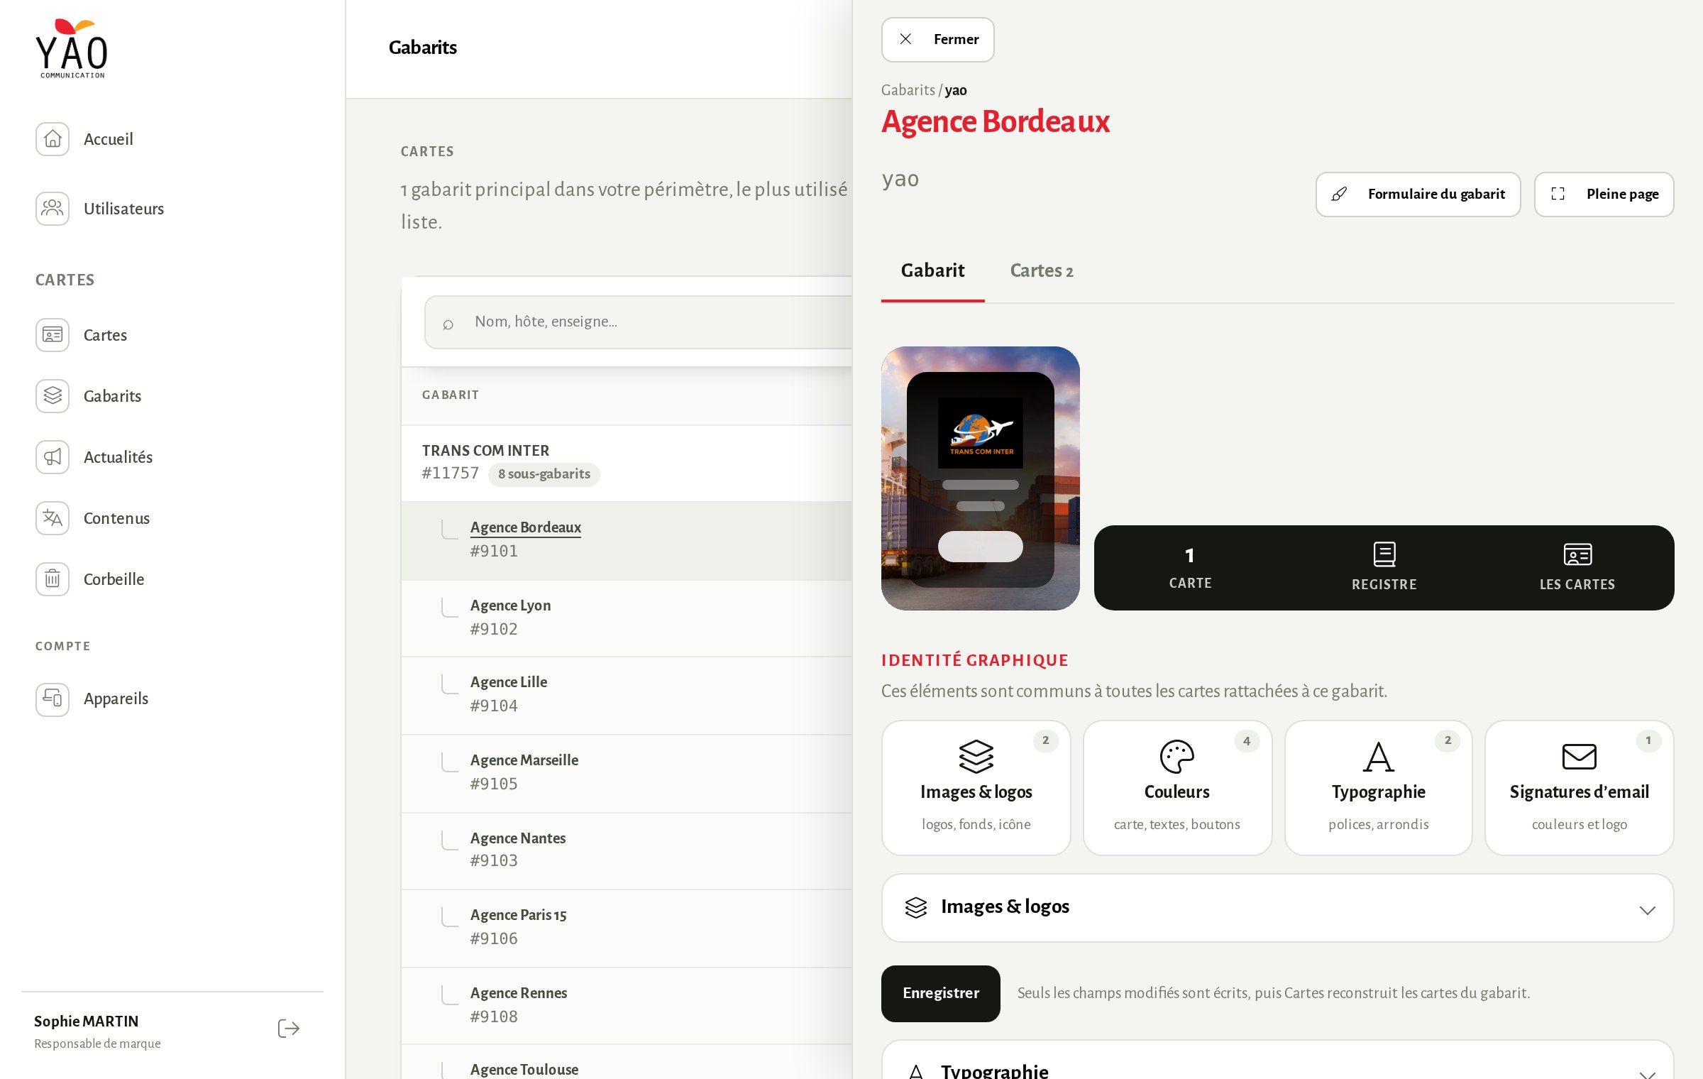Switch to the Cartes 2 tab

(1041, 271)
